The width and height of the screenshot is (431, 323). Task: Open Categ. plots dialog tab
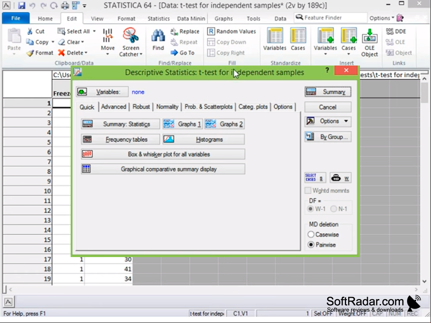(253, 107)
